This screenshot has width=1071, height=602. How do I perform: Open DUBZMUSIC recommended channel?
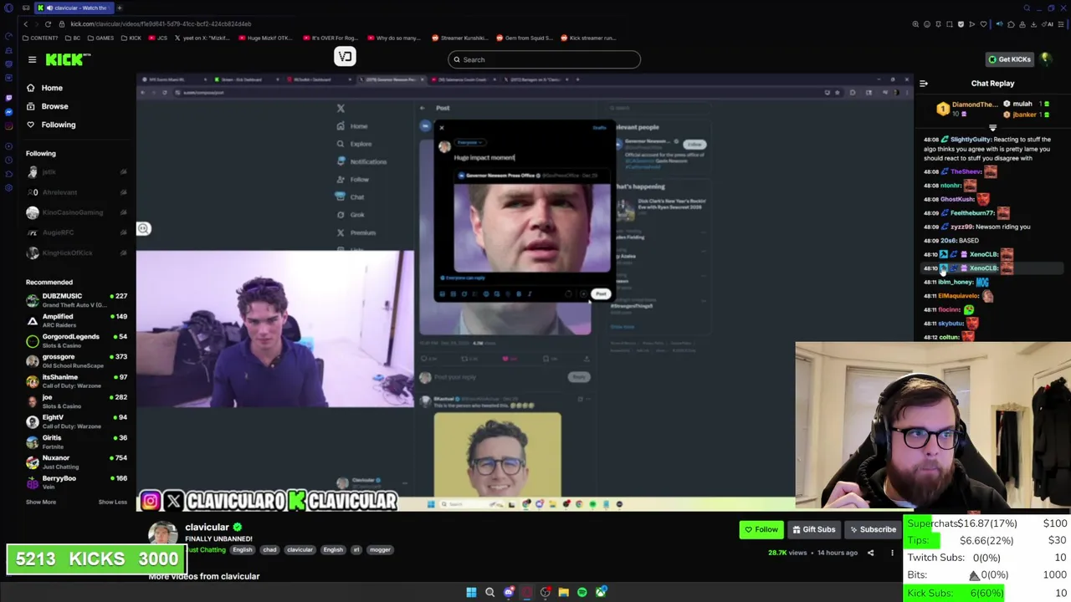(x=75, y=300)
